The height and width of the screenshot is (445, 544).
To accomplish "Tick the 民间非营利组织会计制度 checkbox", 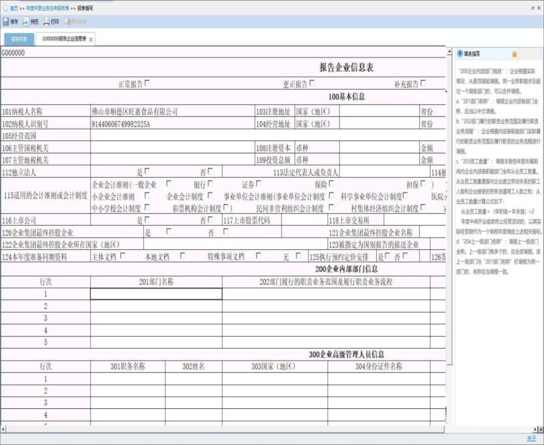I will pos(331,208).
